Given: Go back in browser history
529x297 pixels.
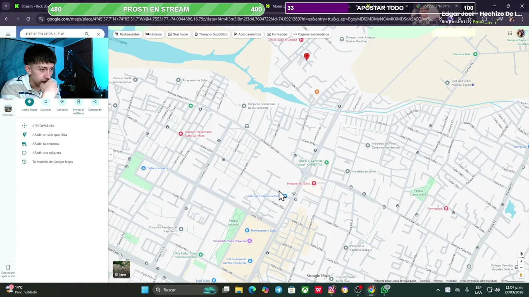Looking at the screenshot, I should point(7,19).
